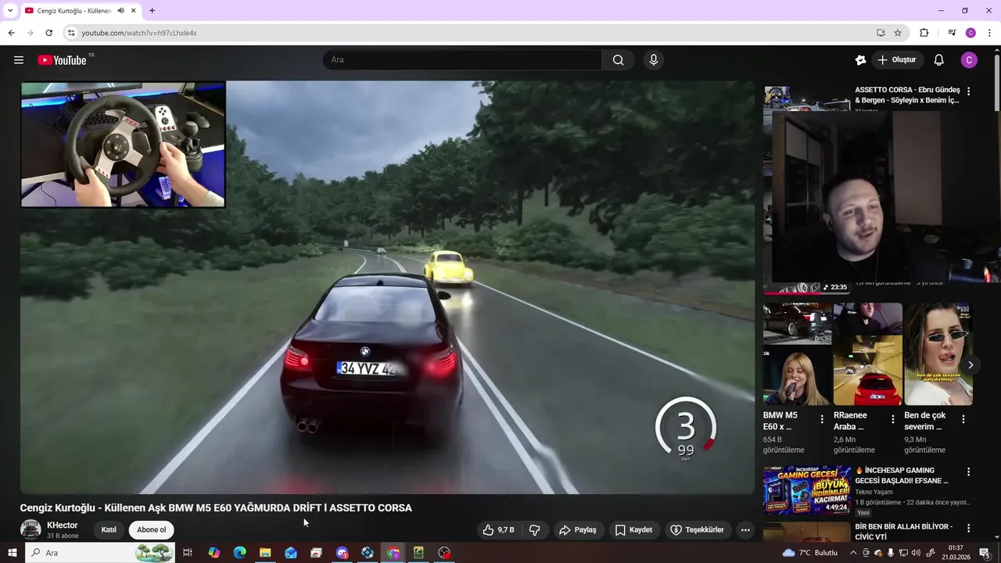1001x563 pixels.
Task: Click the address bar URL
Action: [x=139, y=33]
